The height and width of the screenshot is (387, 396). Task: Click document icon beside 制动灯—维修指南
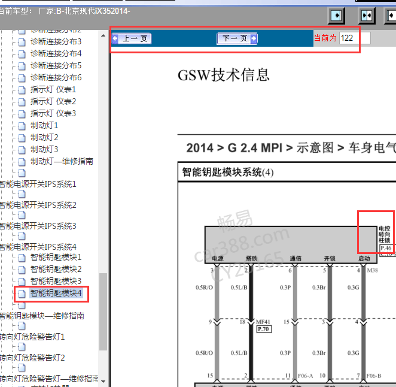(22, 162)
